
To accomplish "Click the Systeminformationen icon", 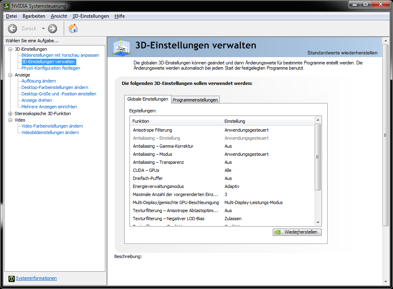I will [12, 279].
